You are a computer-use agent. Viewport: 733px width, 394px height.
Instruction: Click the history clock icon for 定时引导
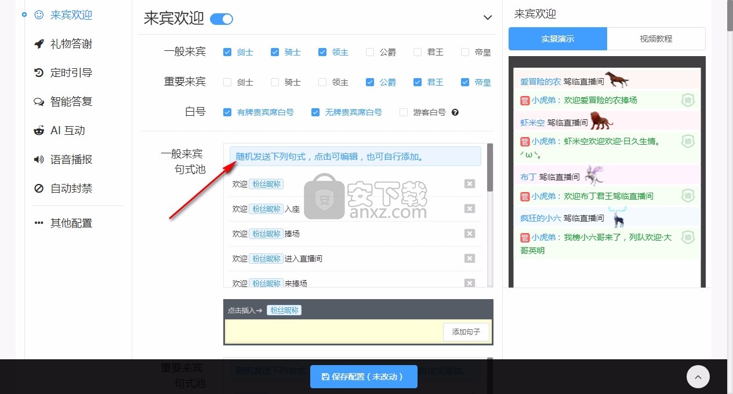pyautogui.click(x=39, y=73)
